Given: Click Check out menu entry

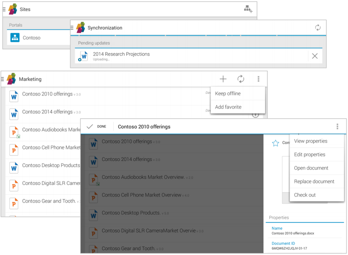Looking at the screenshot, I should tap(305, 195).
